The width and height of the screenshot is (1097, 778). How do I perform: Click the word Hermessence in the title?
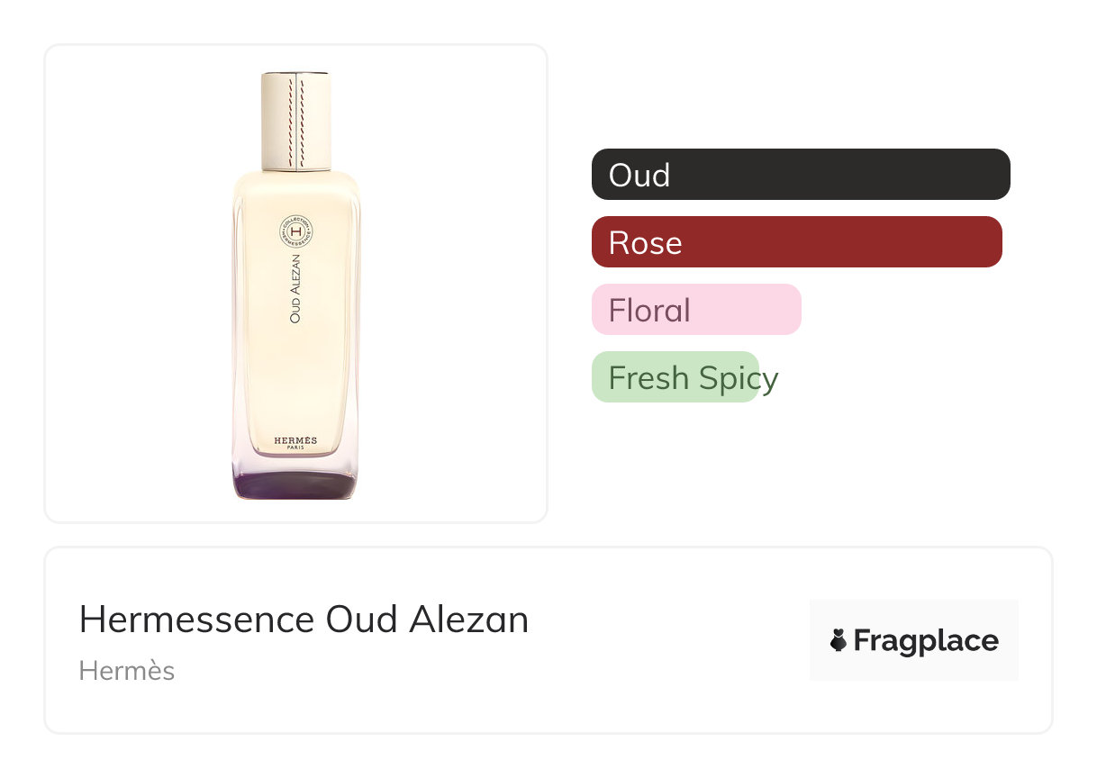196,620
